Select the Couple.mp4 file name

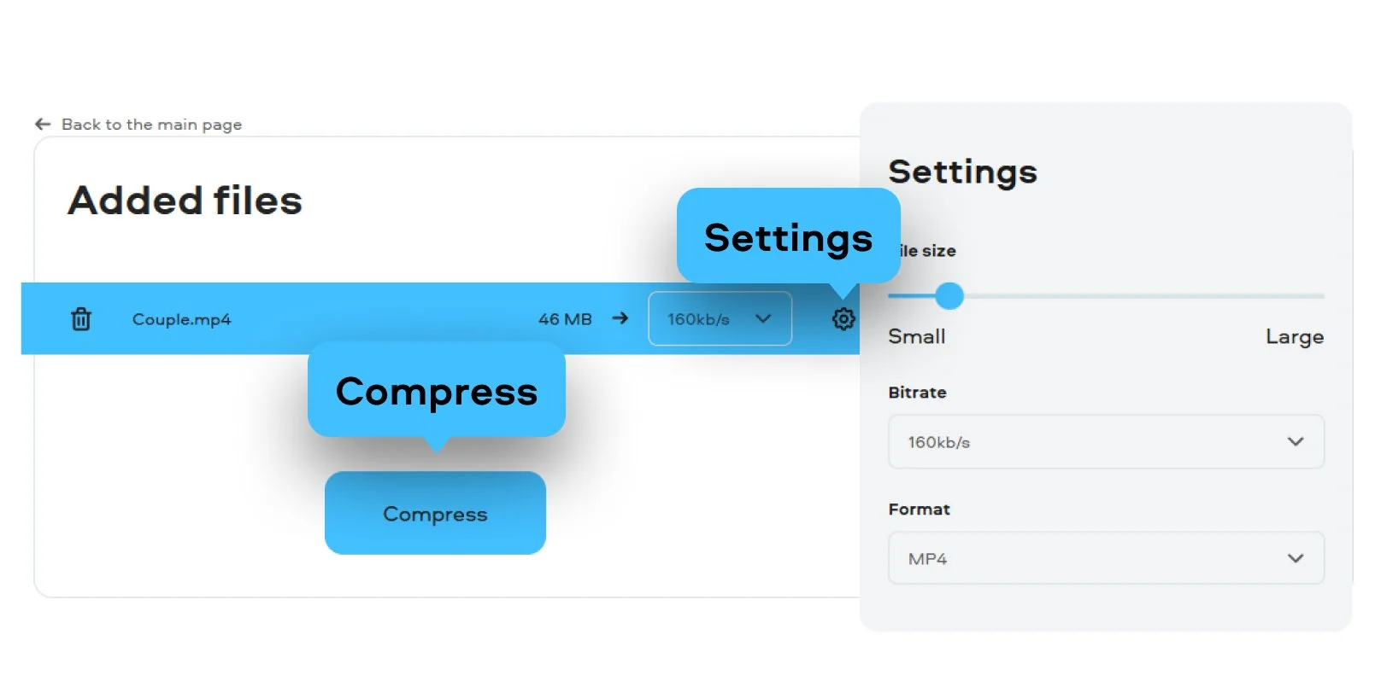(181, 319)
